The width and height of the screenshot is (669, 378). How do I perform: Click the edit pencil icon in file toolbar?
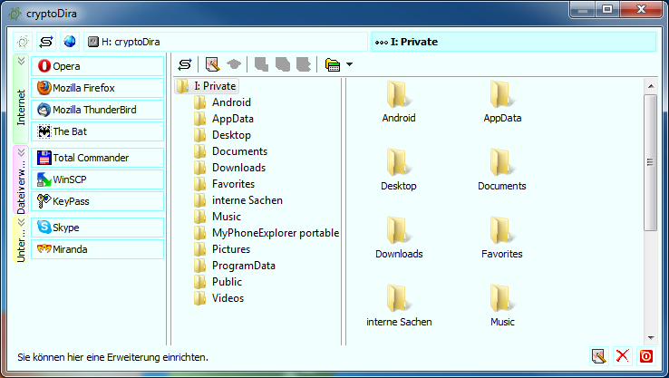212,64
